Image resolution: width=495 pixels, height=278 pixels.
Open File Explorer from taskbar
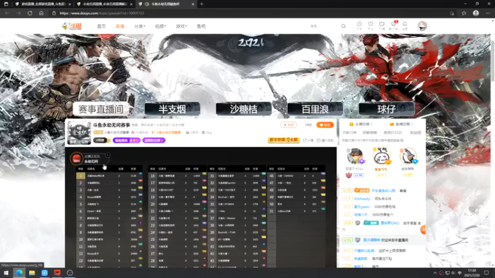click(x=32, y=273)
